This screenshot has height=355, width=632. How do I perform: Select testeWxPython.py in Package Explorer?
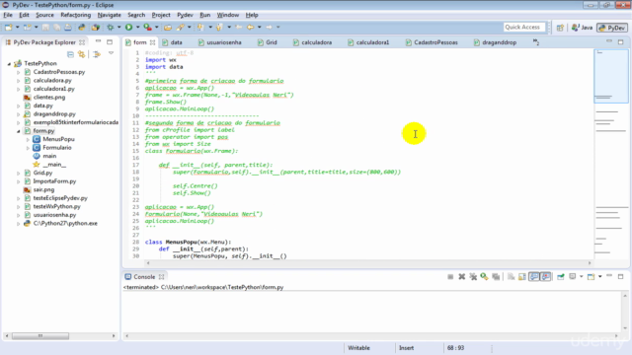[x=57, y=206]
